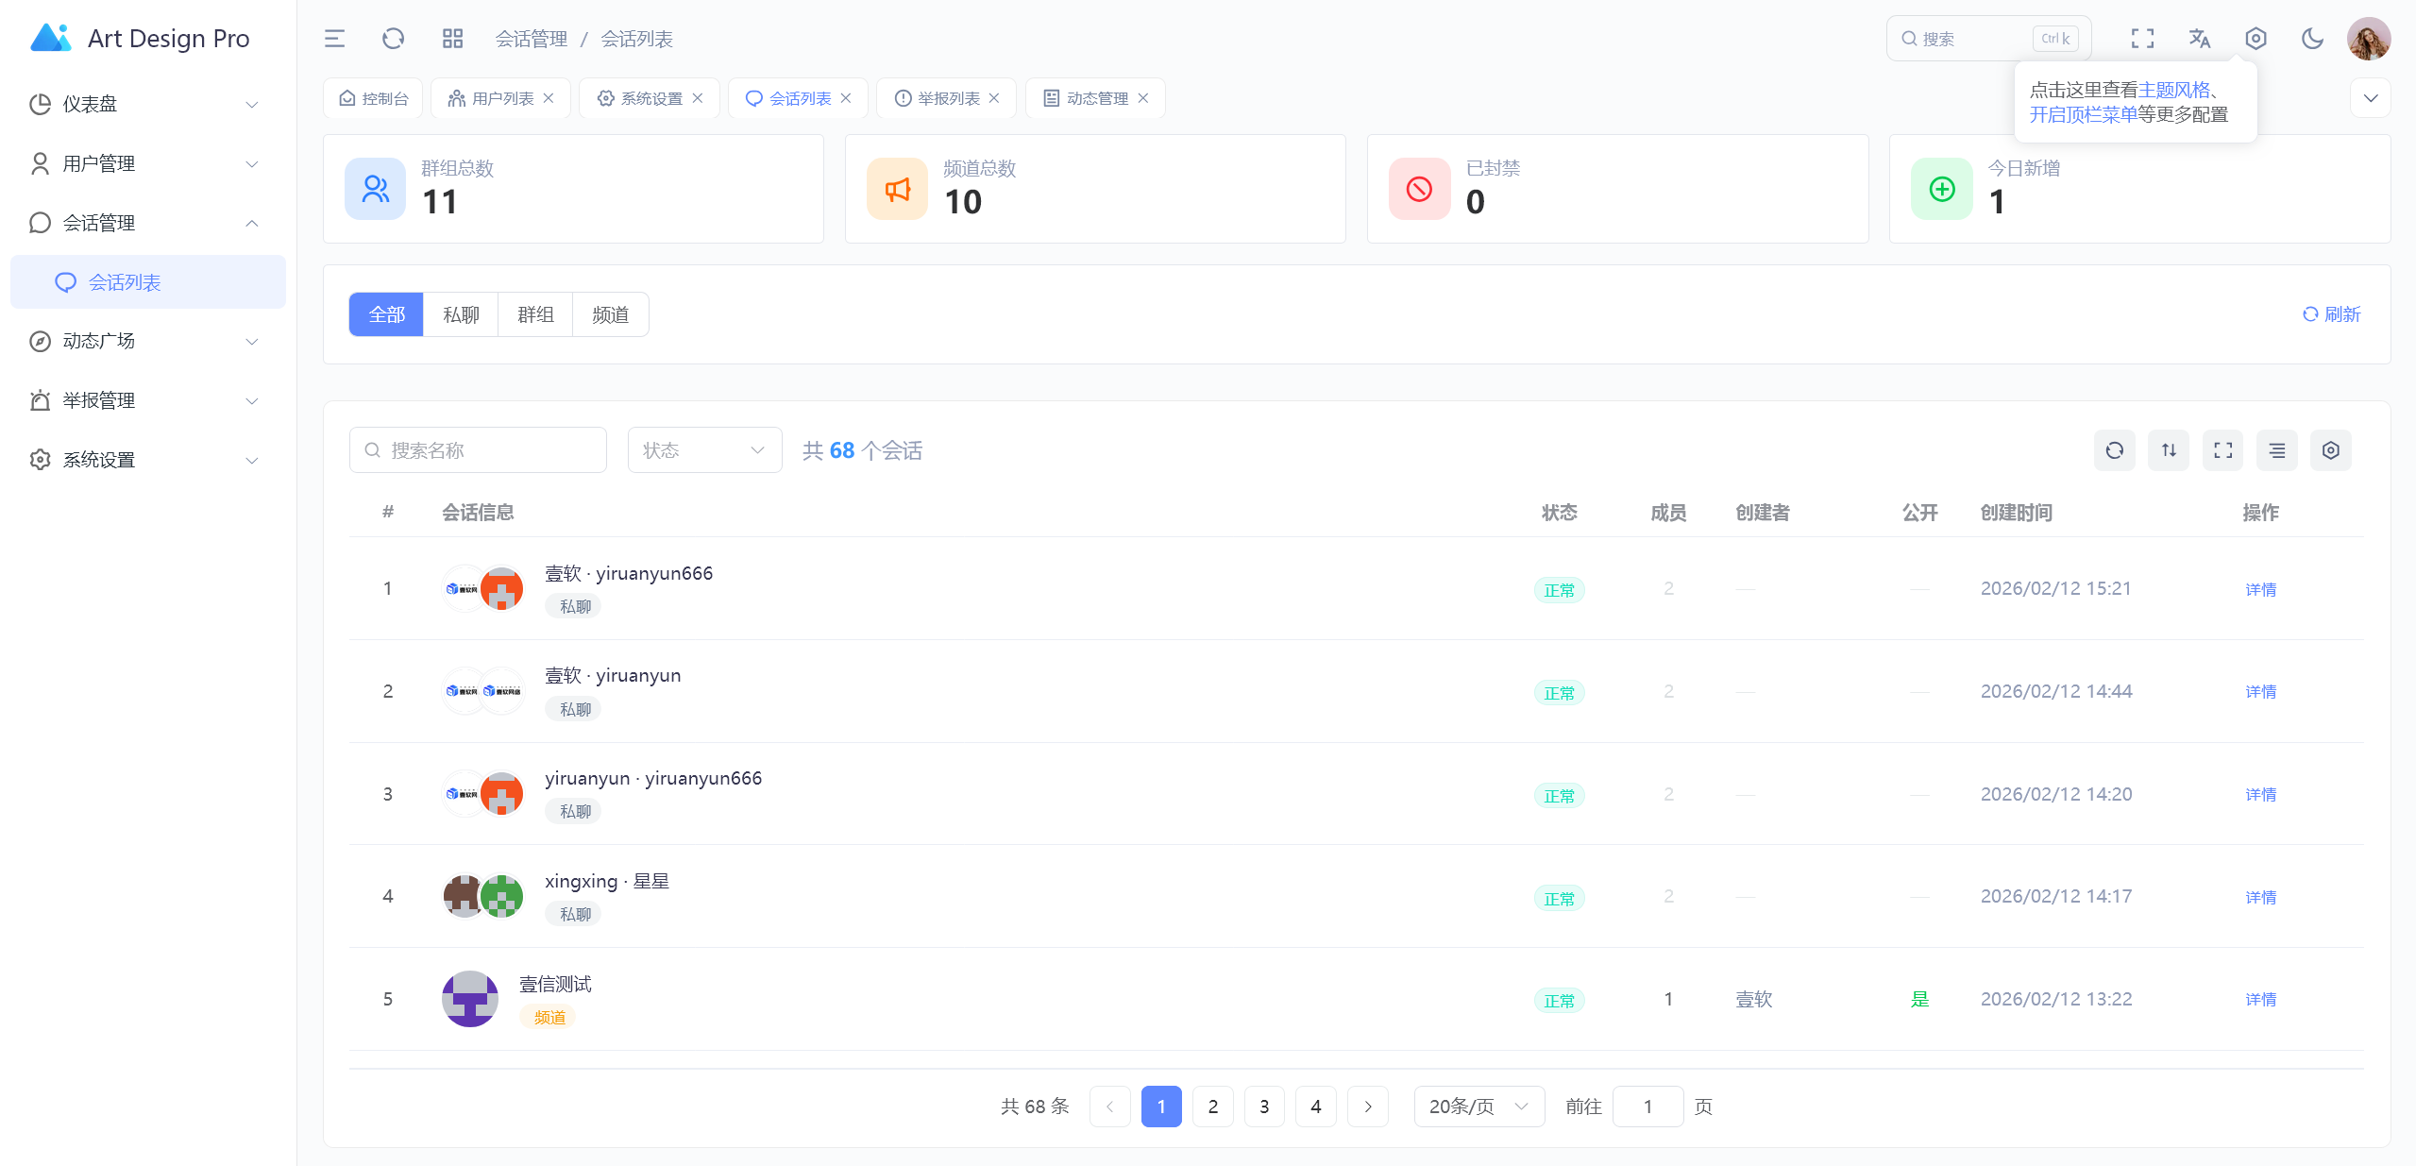Click the page reload icon in the header
2416x1166 pixels.
tap(393, 39)
